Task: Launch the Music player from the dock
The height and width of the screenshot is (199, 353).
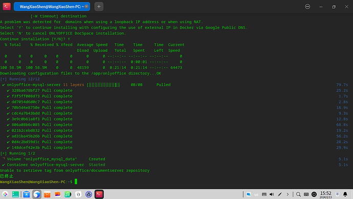Action: pos(68,194)
